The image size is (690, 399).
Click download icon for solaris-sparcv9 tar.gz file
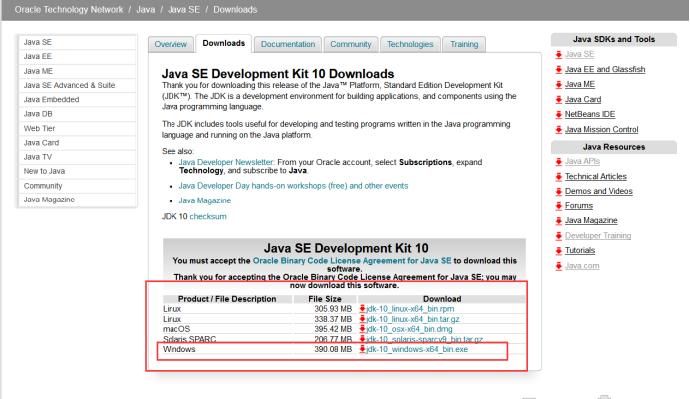[x=363, y=339]
